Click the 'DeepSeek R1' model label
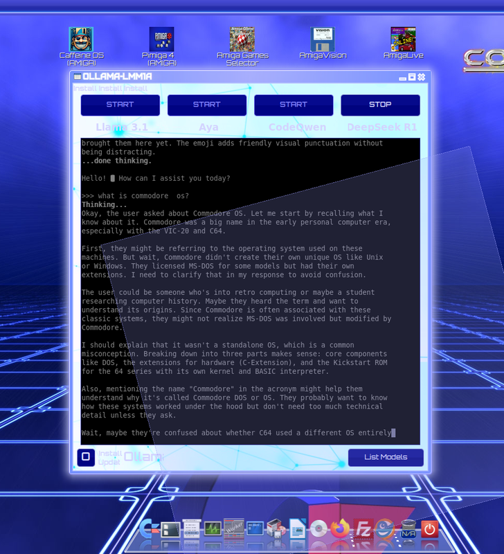The image size is (504, 554). tap(382, 127)
